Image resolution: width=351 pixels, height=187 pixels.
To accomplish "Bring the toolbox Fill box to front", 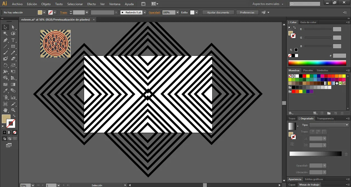I will [x=6, y=119].
